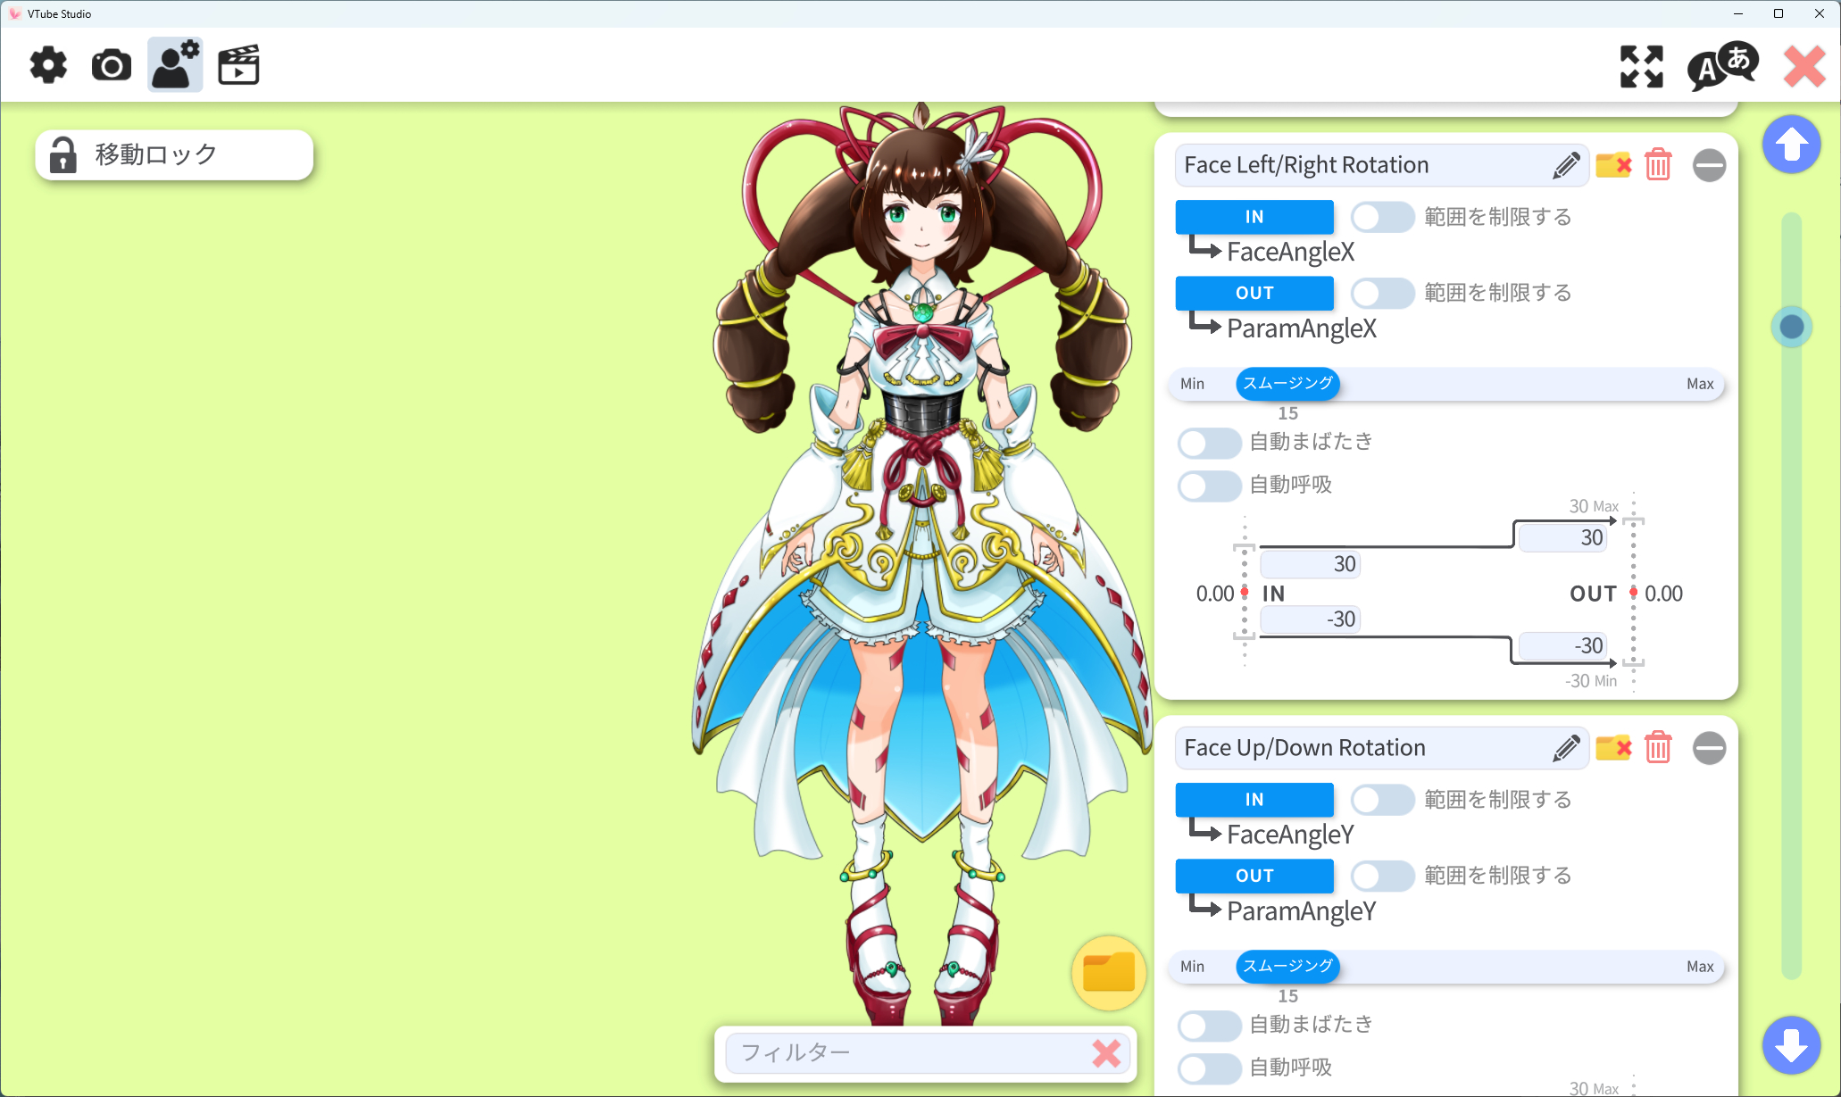Toggle input range limit for FaceAngleY

coord(1382,800)
